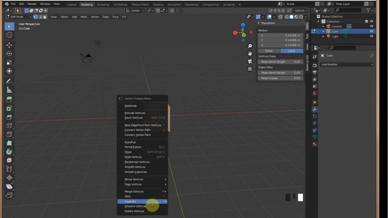Set median coordinates to Local
The width and height of the screenshot is (388, 218).
pos(292,51)
